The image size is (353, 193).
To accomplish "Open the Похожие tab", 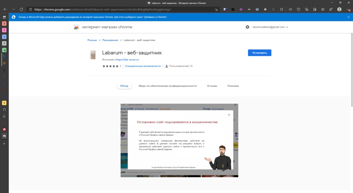I will 233,86.
